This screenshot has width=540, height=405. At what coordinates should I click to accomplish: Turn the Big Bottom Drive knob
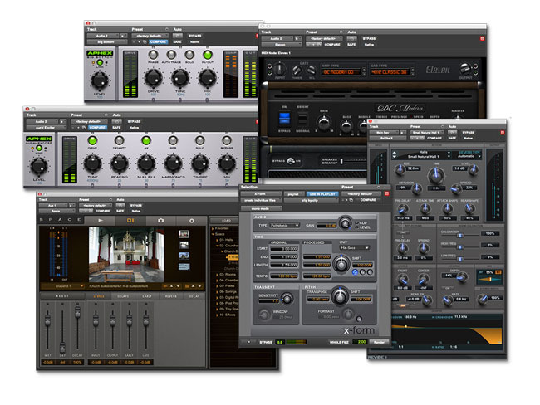pos(153,78)
